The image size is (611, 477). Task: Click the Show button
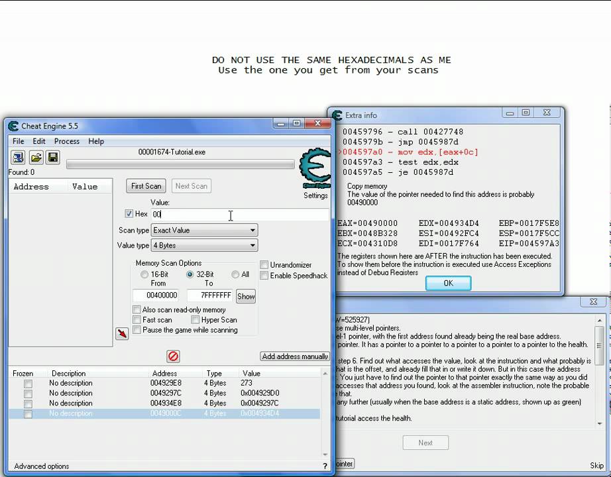pos(246,297)
